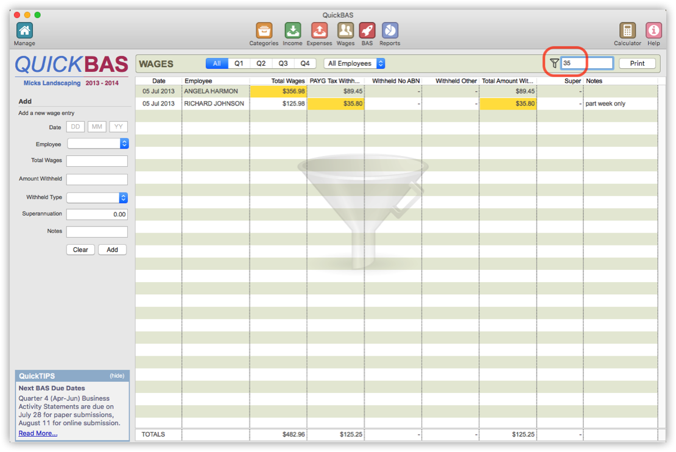Open the All Employees dropdown

pos(354,63)
